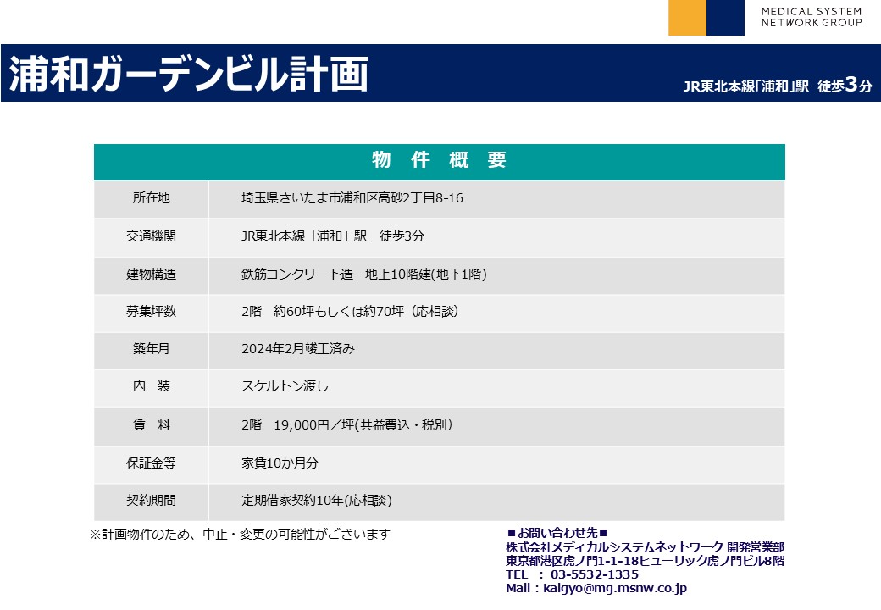Click the 2024年2月竣工済み completion date
881x610 pixels.
[x=297, y=348]
